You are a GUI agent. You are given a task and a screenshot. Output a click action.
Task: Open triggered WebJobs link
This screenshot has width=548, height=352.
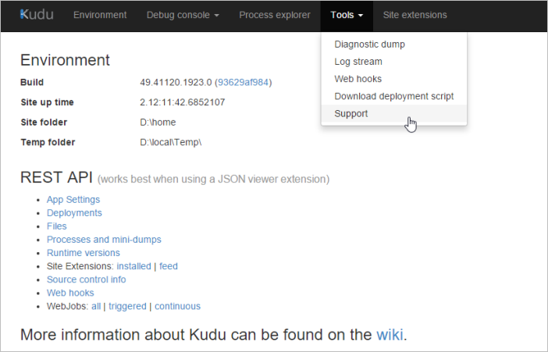(127, 306)
